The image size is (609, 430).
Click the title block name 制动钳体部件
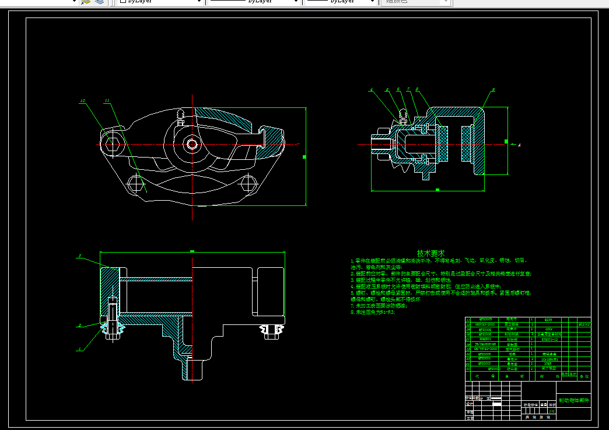click(x=574, y=400)
